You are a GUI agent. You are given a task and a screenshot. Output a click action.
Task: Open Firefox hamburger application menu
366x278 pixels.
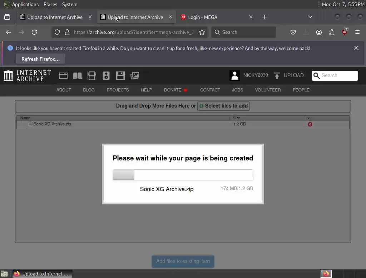[357, 32]
